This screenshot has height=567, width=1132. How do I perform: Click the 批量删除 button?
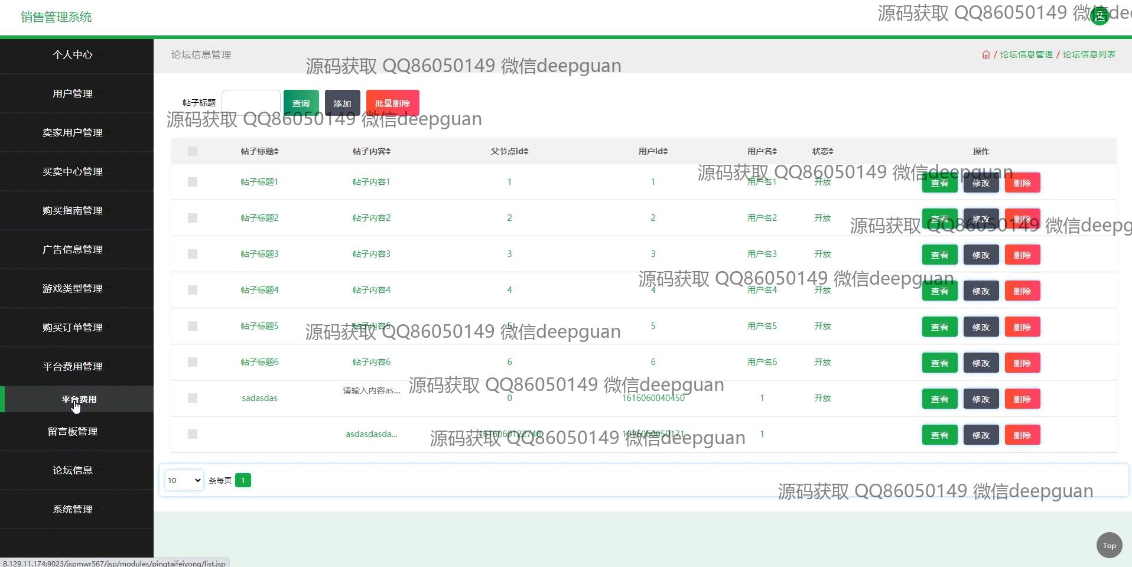point(392,103)
